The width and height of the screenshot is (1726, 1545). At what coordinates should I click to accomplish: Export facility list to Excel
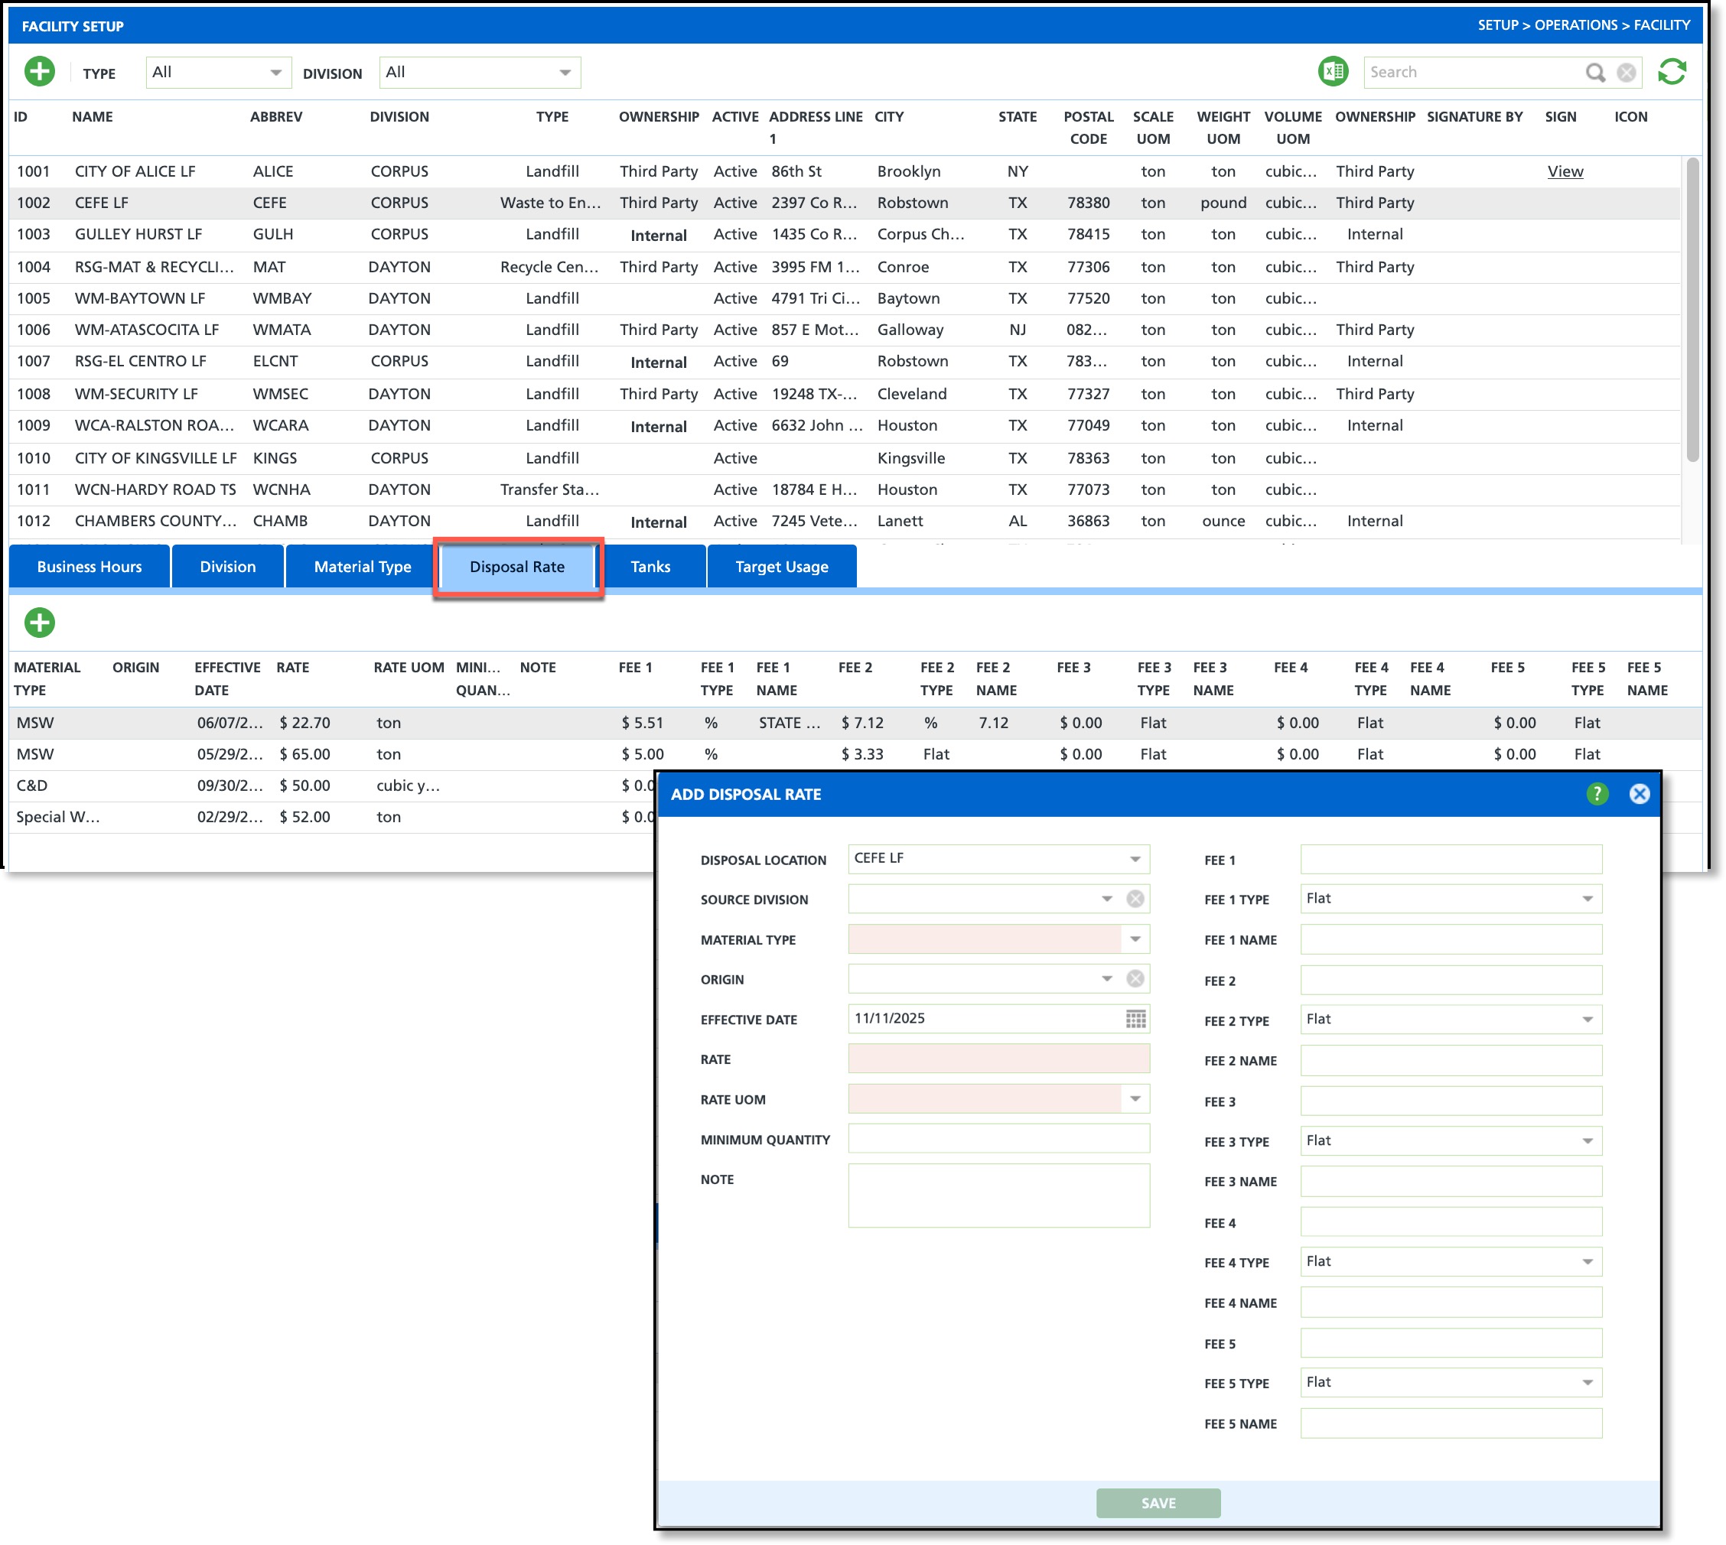(x=1332, y=72)
